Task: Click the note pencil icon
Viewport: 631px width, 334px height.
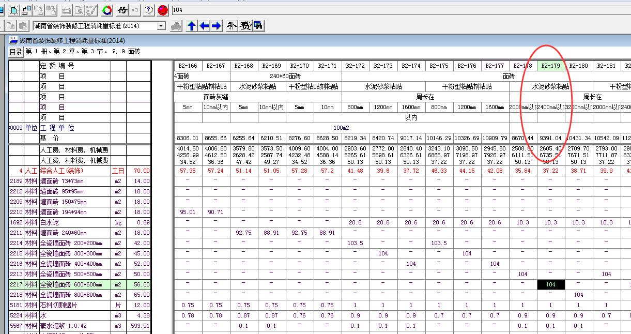Action: pyautogui.click(x=90, y=10)
